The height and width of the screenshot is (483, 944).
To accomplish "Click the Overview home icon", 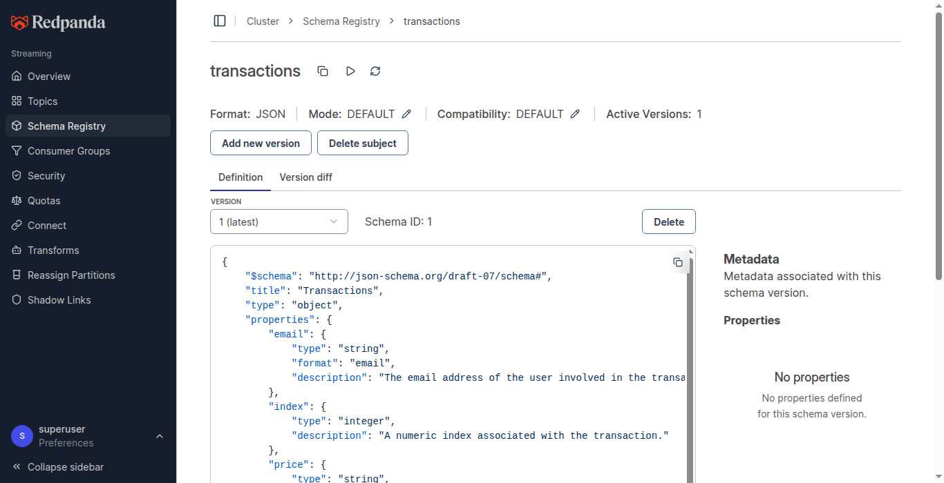I will pyautogui.click(x=17, y=76).
